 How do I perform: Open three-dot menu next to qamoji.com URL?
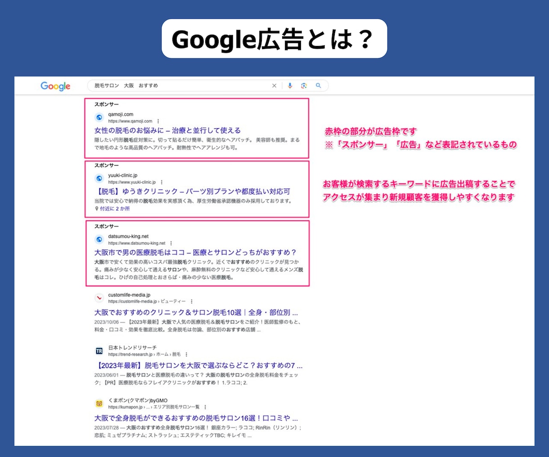click(x=158, y=121)
